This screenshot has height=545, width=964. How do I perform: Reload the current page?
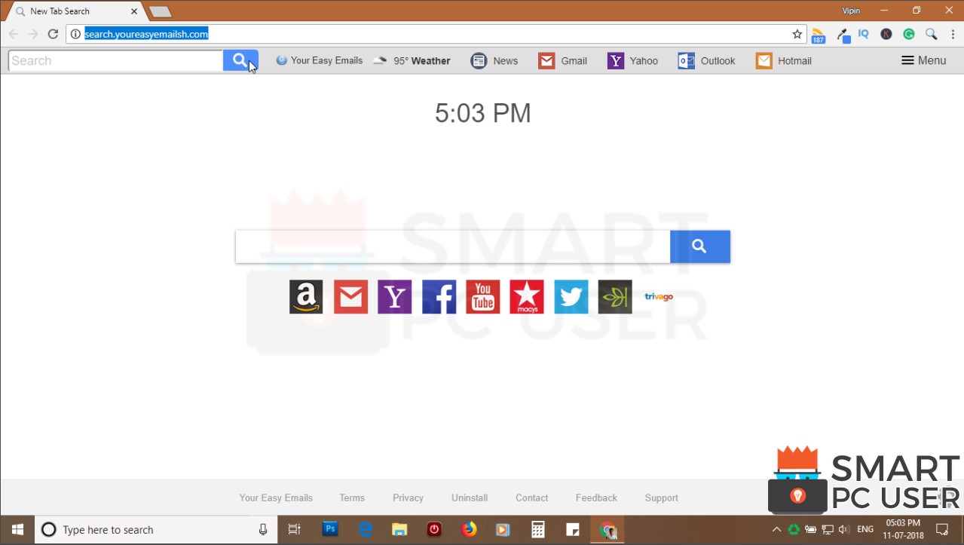[53, 34]
